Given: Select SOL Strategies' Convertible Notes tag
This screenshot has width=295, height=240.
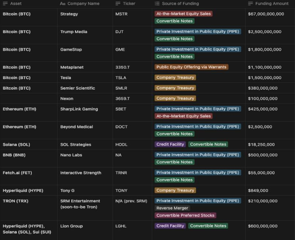Looking at the screenshot, I should [208, 144].
